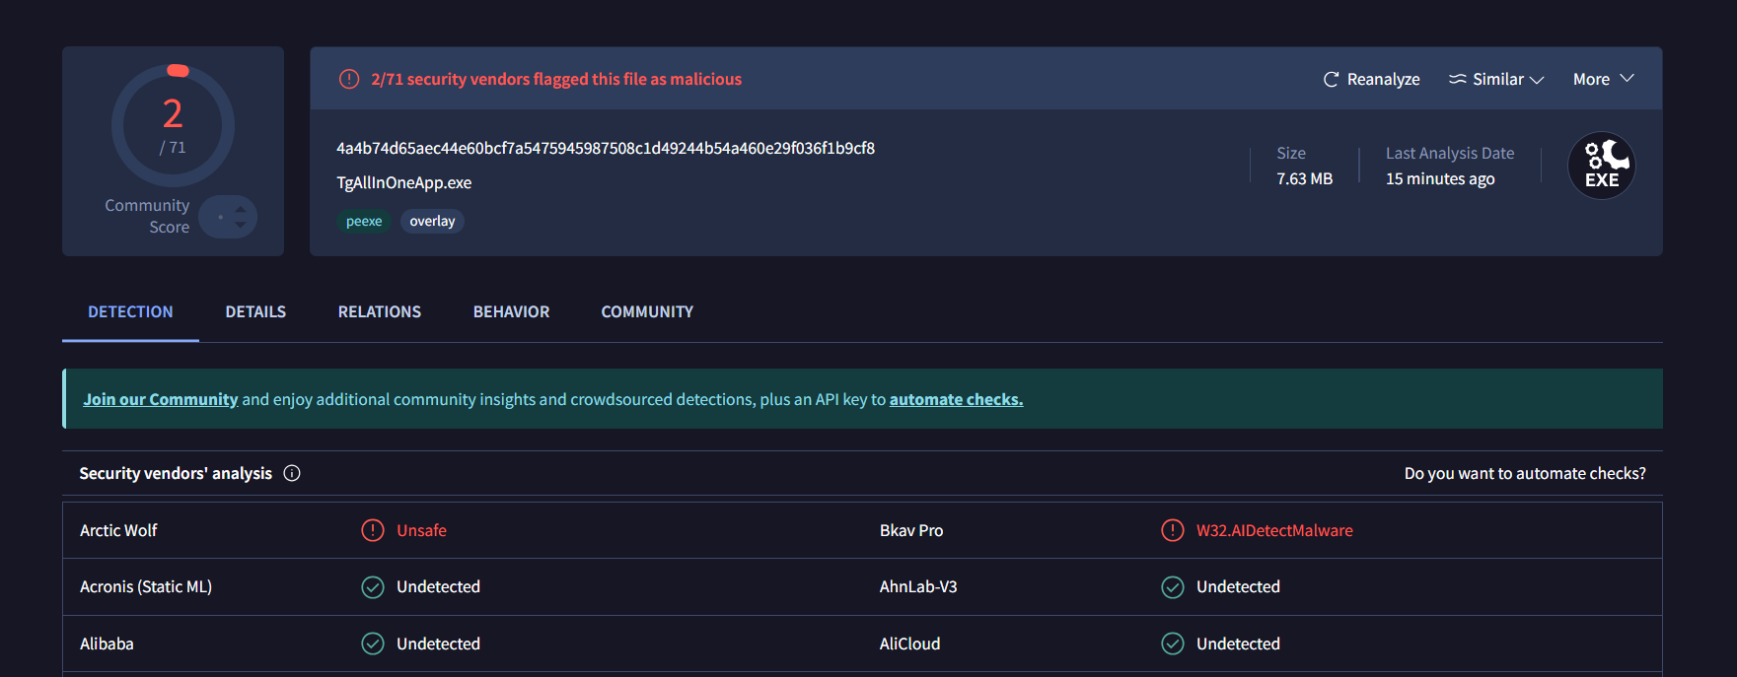
Task: Open the BEHAVIOR tab
Action: [511, 311]
